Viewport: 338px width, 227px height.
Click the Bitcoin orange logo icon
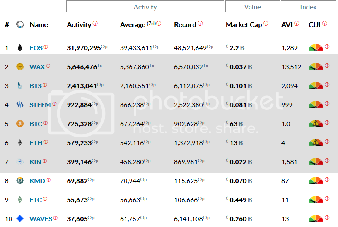coord(20,123)
